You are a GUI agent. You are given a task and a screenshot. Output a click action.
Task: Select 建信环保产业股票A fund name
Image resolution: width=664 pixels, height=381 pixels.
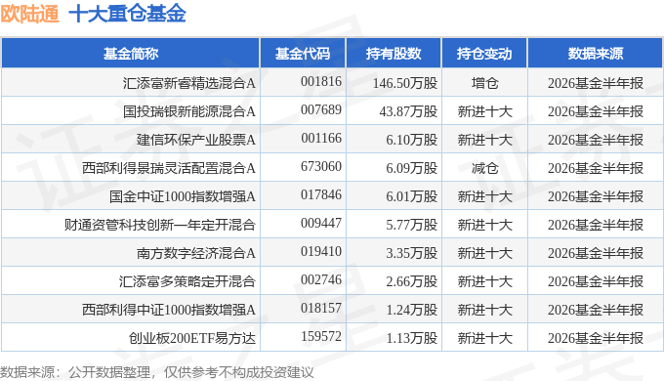pyautogui.click(x=196, y=140)
